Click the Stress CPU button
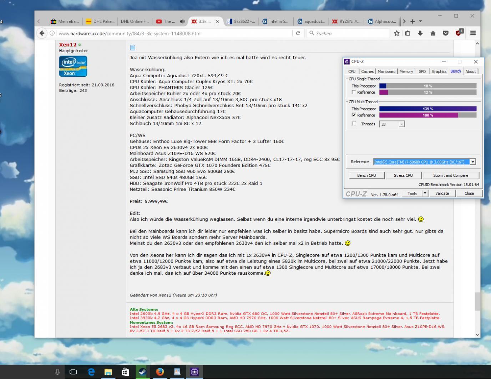This screenshot has width=491, height=379. coord(403,175)
